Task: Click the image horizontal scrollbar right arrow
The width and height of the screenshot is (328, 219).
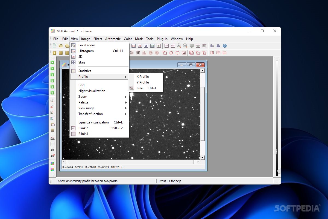Action: 198,162
